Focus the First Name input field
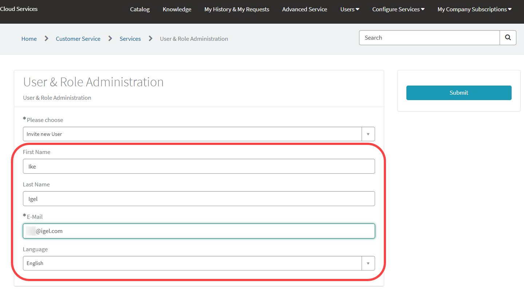524x292 pixels. (198, 166)
